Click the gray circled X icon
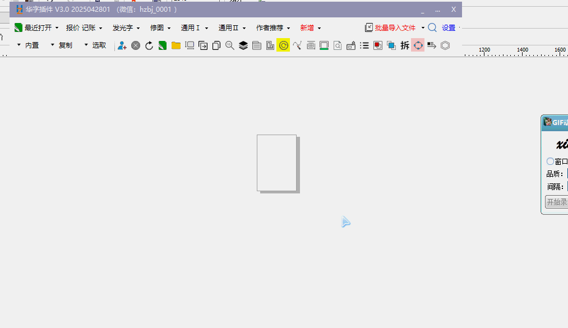This screenshot has height=328, width=568. coord(136,45)
